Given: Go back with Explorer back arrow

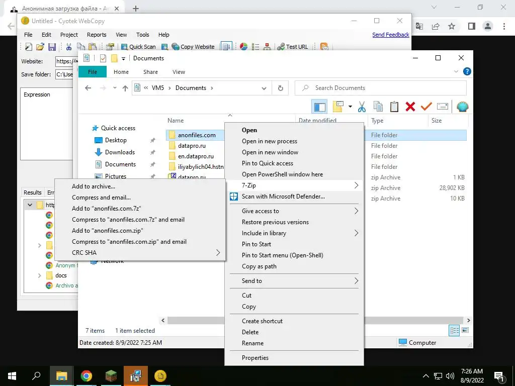Looking at the screenshot, I should coord(88,88).
